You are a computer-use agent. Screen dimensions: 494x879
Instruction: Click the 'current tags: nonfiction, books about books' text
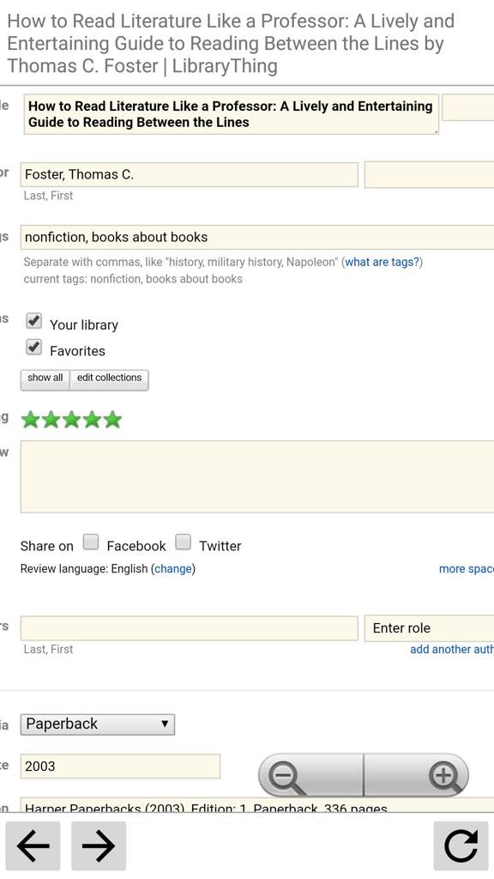coord(133,279)
